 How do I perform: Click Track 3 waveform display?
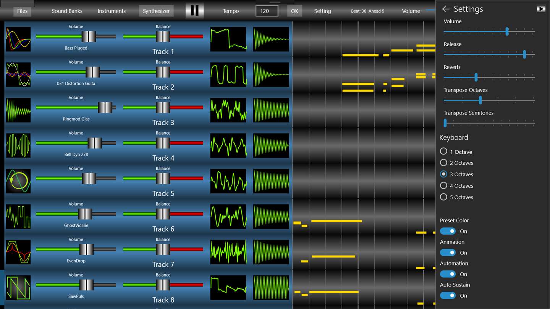(x=228, y=110)
